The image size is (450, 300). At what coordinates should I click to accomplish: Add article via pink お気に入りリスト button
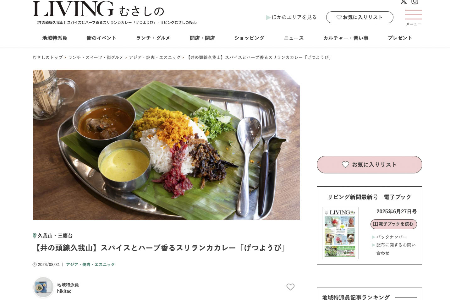[369, 165]
